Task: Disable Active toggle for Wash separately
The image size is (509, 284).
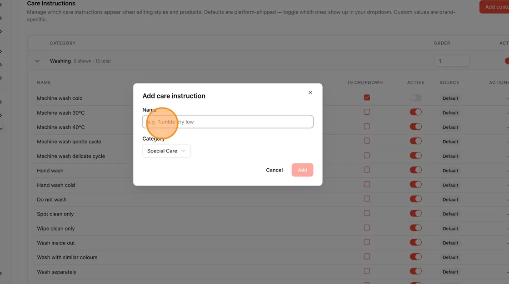Action: (x=415, y=271)
